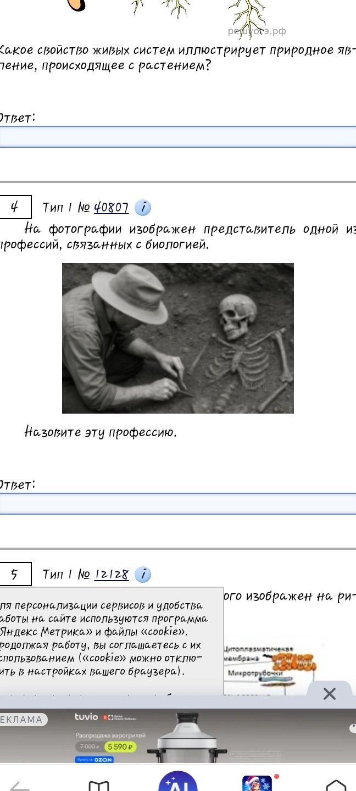Click the question number 5 box
This screenshot has width=356, height=791.
[x=15, y=574]
